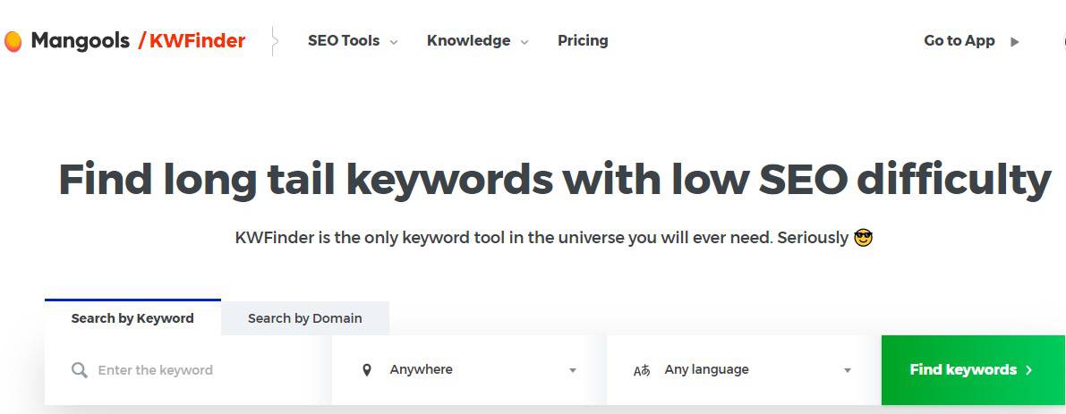Click the breadcrumb chevron separator after KWFinder
This screenshot has width=1066, height=414.
click(x=274, y=41)
